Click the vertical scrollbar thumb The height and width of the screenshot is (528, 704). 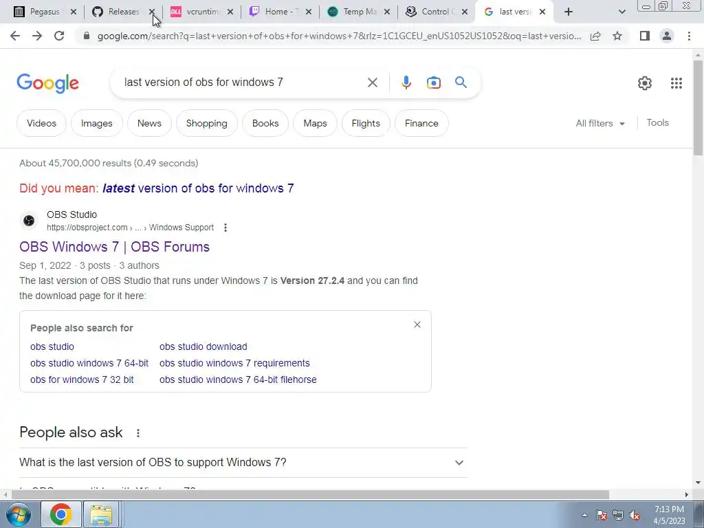(x=698, y=108)
